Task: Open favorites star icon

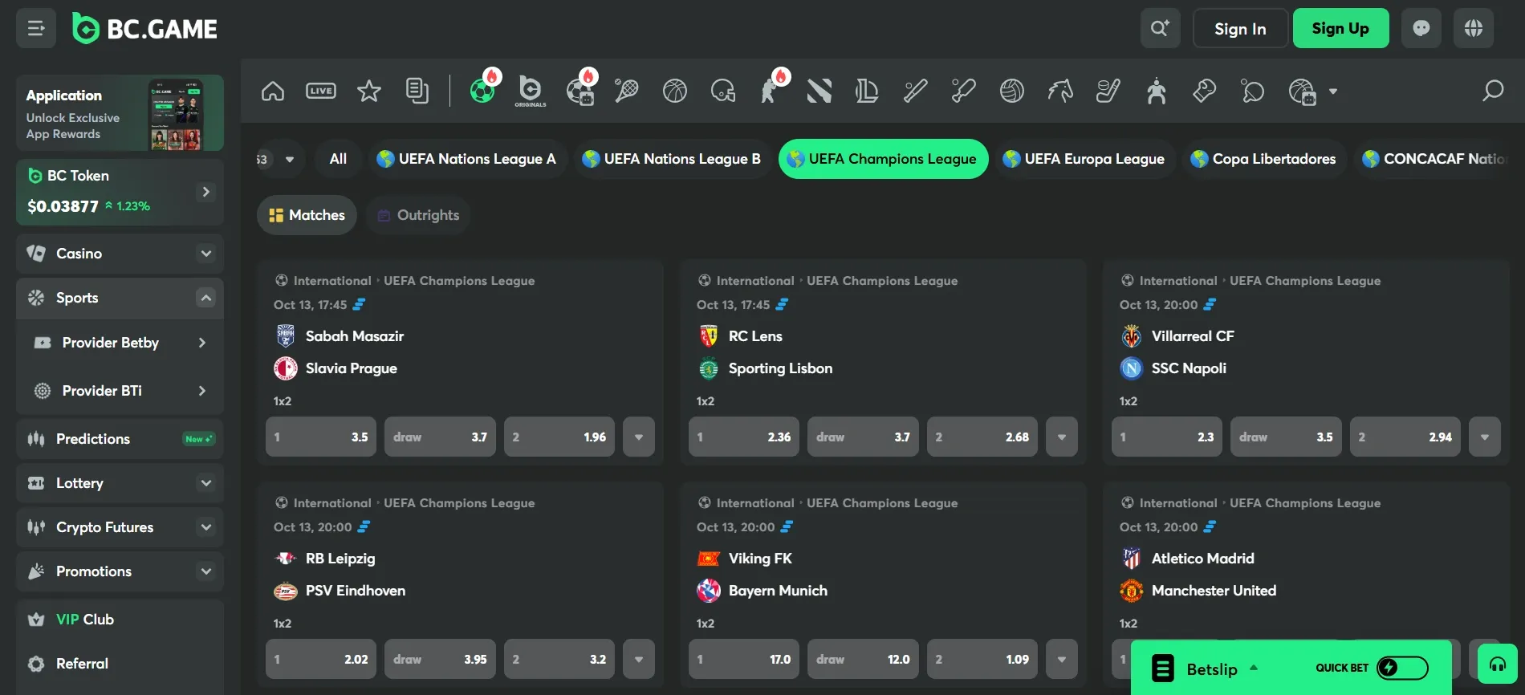Action: click(x=369, y=91)
